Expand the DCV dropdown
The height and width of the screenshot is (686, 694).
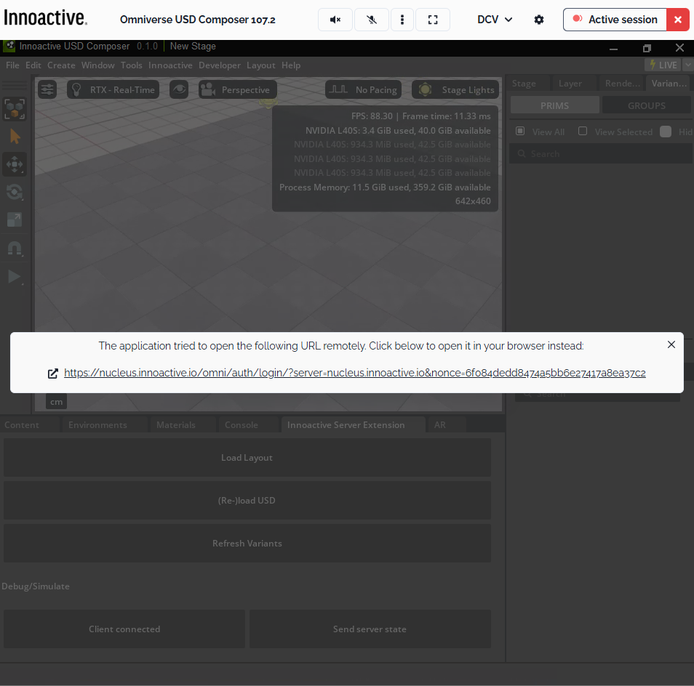click(x=494, y=20)
